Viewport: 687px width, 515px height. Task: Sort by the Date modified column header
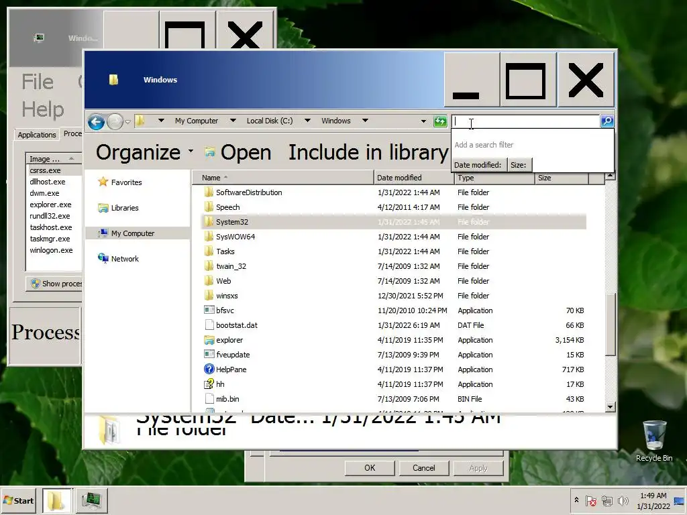tap(413, 178)
